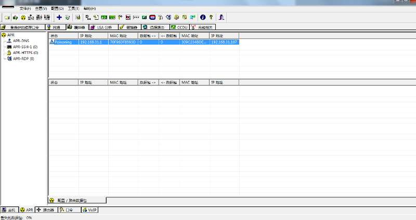Open the 帮助(H) menu

click(x=89, y=8)
